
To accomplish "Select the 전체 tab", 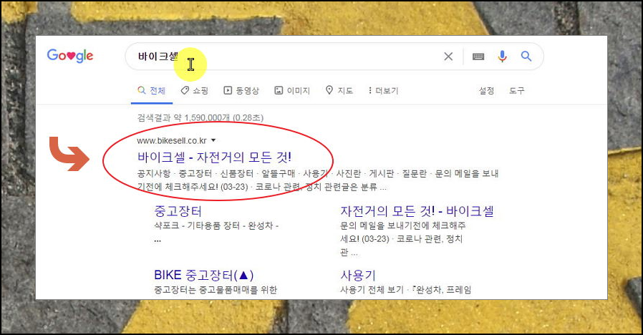I will pyautogui.click(x=152, y=91).
